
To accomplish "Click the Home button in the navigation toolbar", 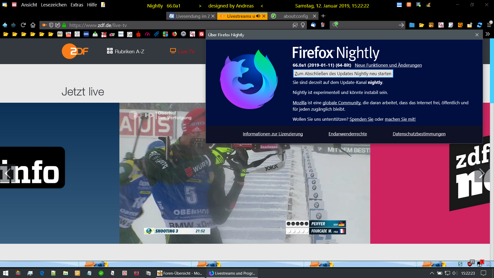I will (x=33, y=25).
